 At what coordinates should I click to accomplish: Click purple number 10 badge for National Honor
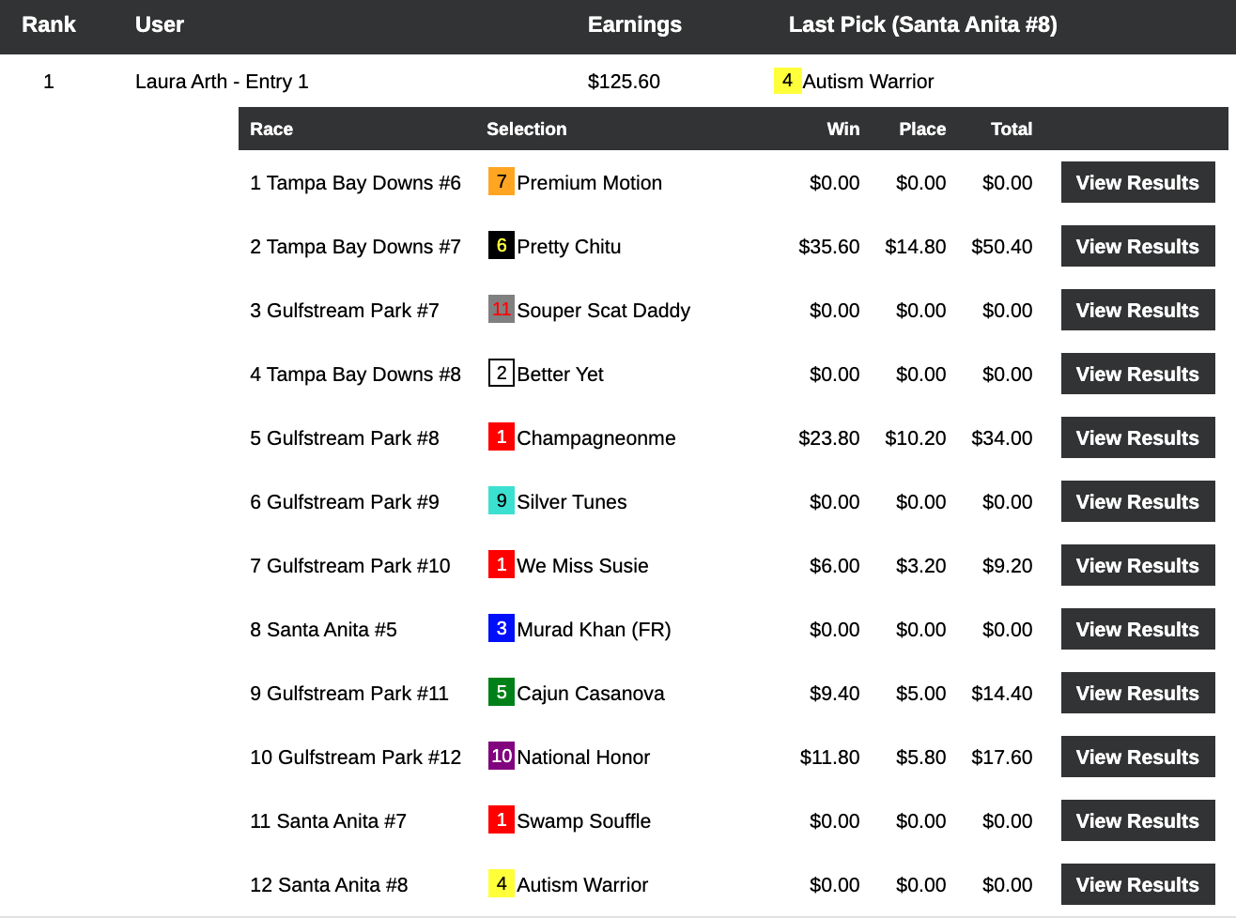point(501,757)
